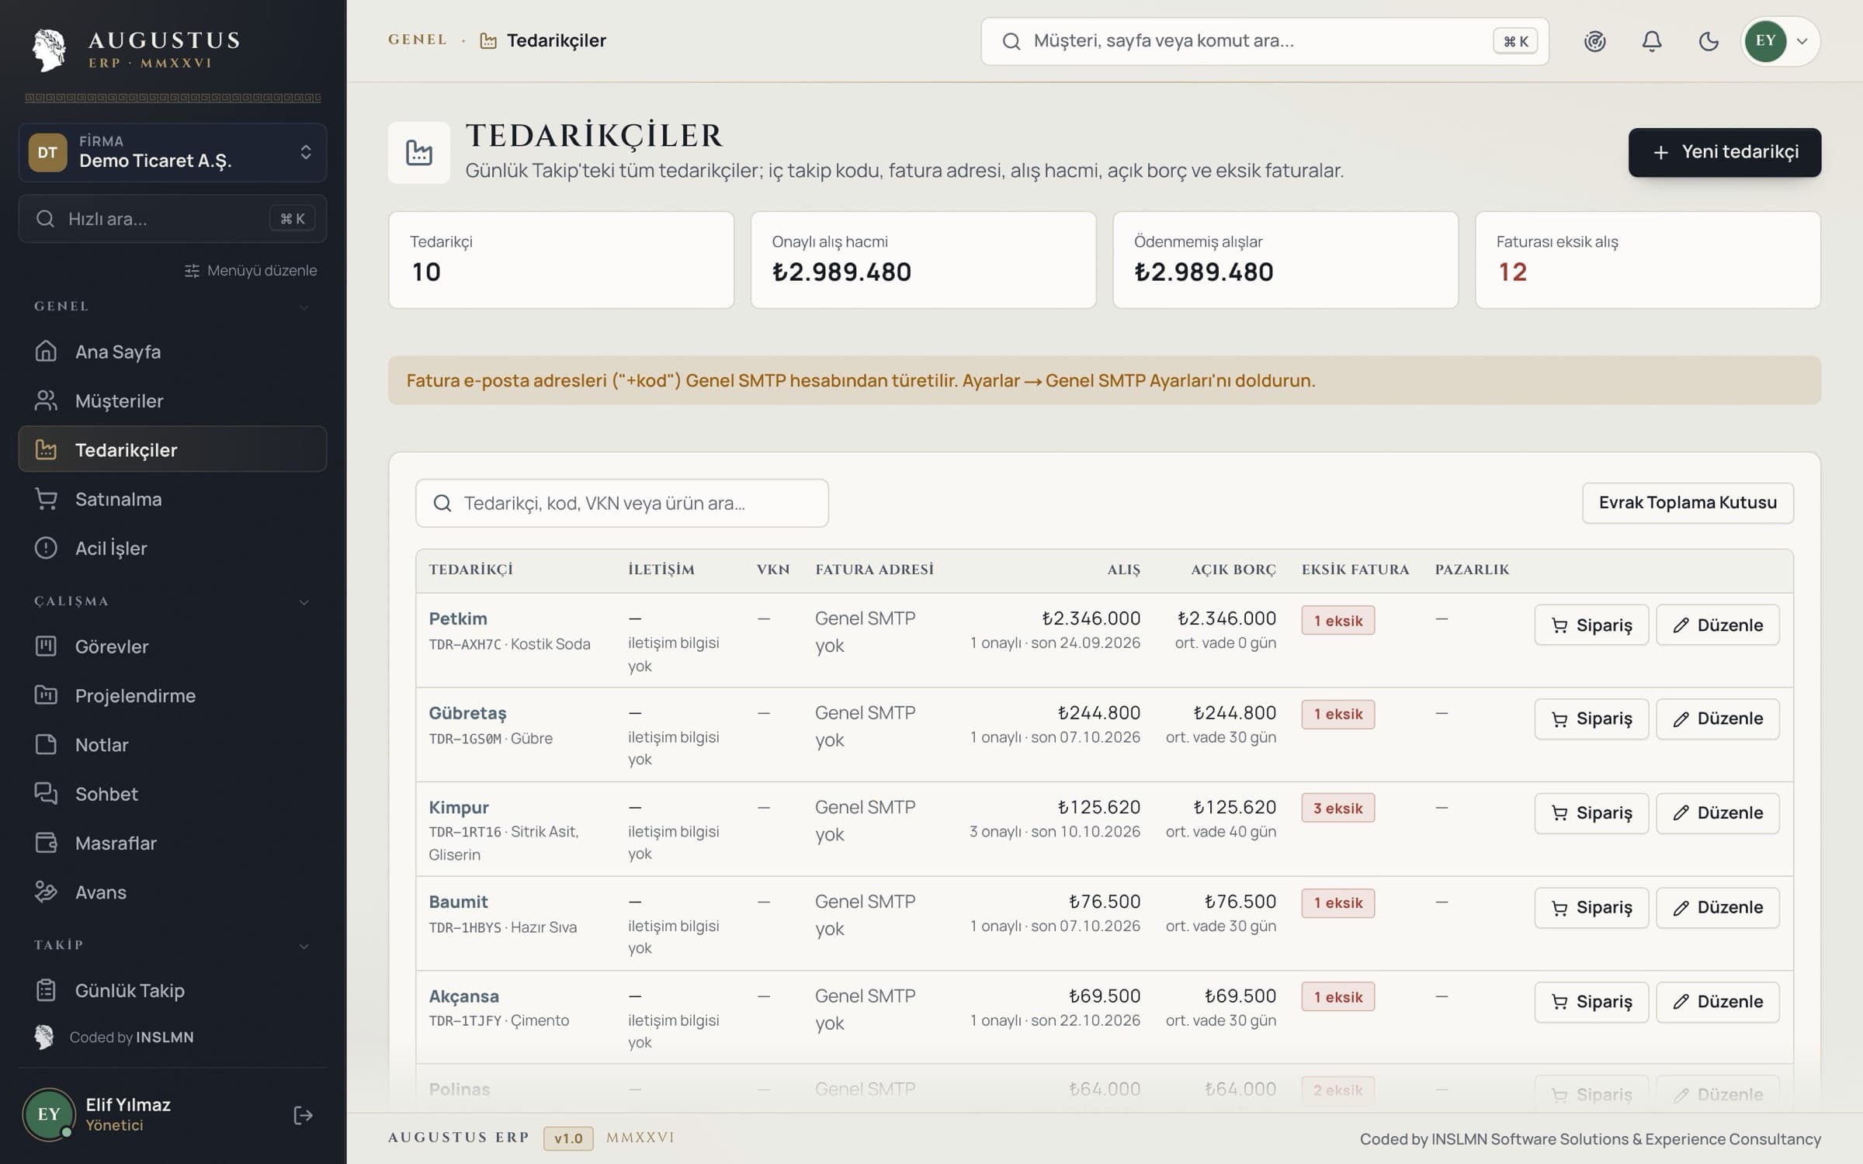The height and width of the screenshot is (1164, 1863).
Task: Click the Yeni tedarikçi button
Action: click(1724, 152)
